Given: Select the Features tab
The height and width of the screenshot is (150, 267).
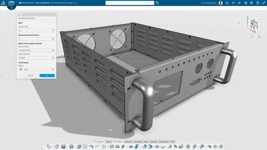Looking at the screenshot, I should coord(128,142).
